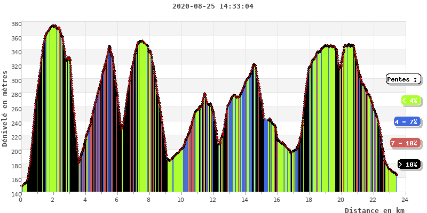Click the y-axis value 180
Image resolution: width=427 pixels, height=213 pixels.
pyautogui.click(x=16, y=166)
